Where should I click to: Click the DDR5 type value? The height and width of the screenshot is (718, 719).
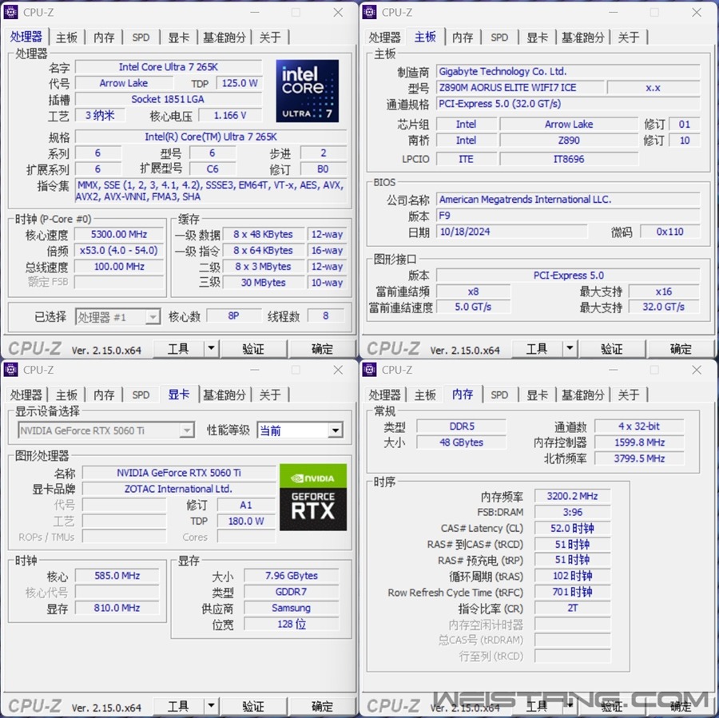[x=462, y=426]
